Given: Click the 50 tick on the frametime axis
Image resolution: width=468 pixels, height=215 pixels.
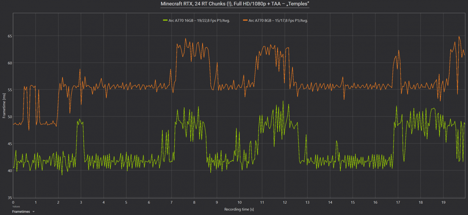Looking at the screenshot, I should click(x=10, y=117).
